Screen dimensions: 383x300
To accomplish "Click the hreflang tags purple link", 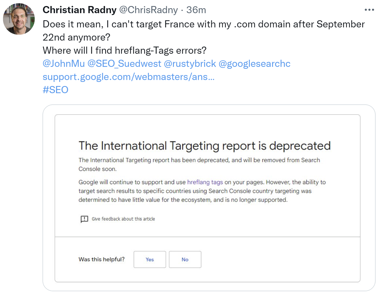I will (x=205, y=182).
